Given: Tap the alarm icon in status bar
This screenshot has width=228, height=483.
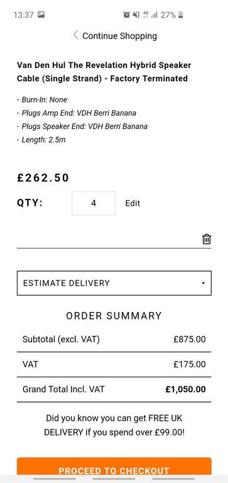Looking at the screenshot, I should 126,14.
